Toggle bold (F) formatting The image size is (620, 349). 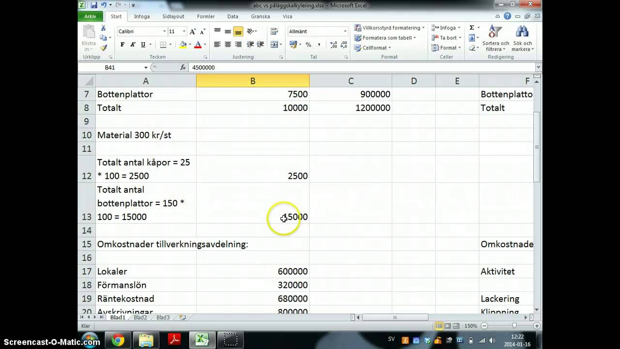click(x=123, y=45)
